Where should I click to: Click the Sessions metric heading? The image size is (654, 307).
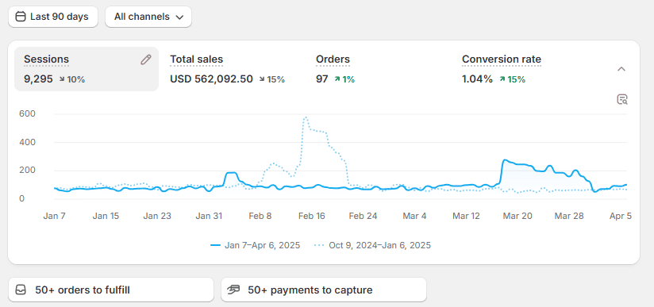(x=46, y=59)
